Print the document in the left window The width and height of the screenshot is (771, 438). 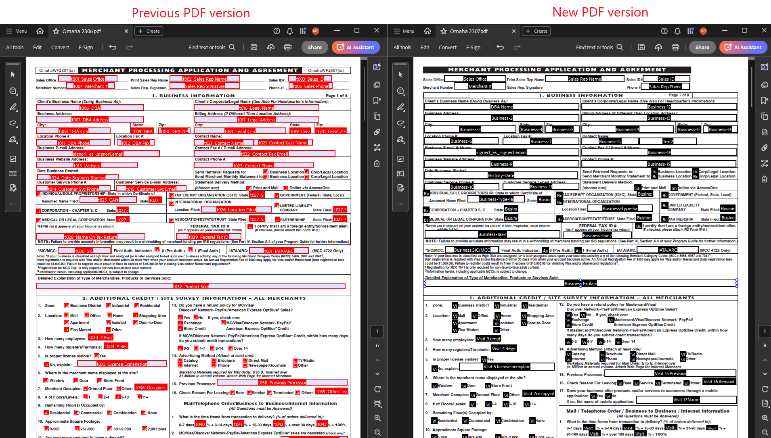(288, 47)
